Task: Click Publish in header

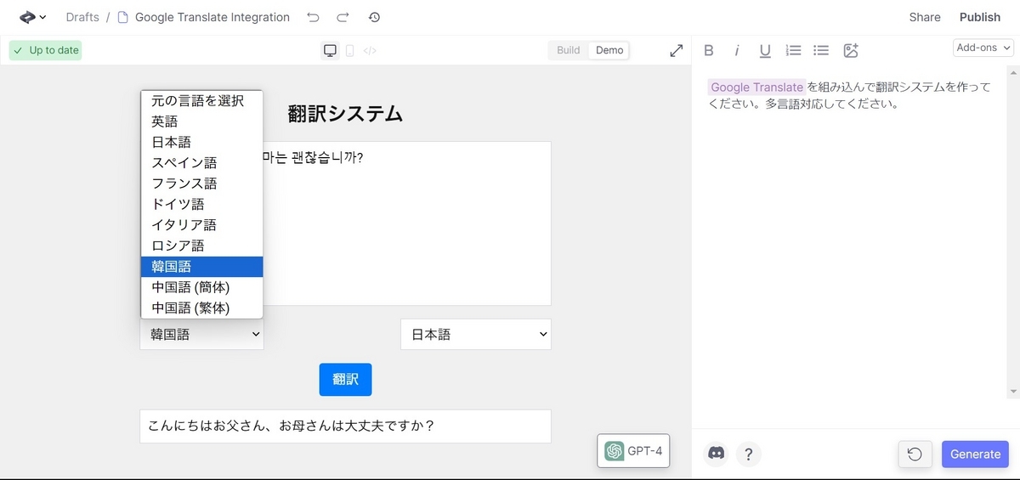Action: (x=980, y=17)
